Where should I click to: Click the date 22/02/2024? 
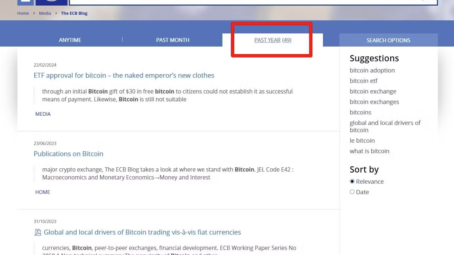tap(45, 65)
